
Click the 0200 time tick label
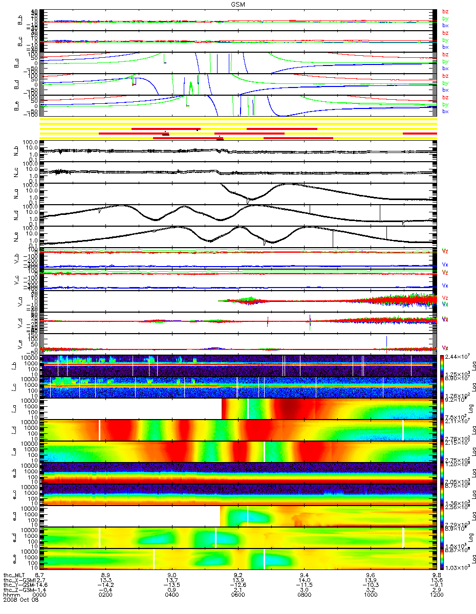106,595
